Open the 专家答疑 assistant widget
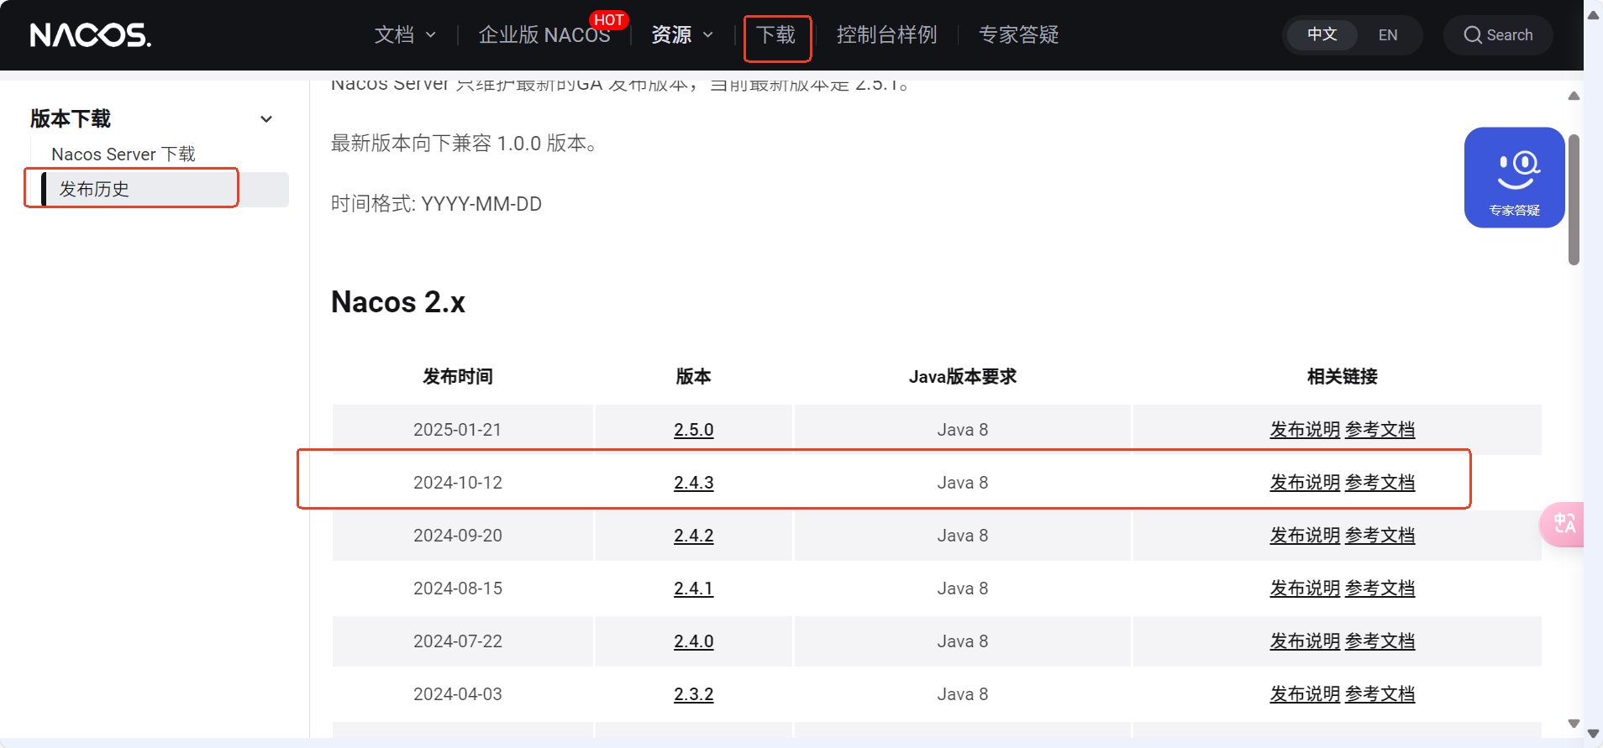The width and height of the screenshot is (1603, 748). click(1514, 177)
